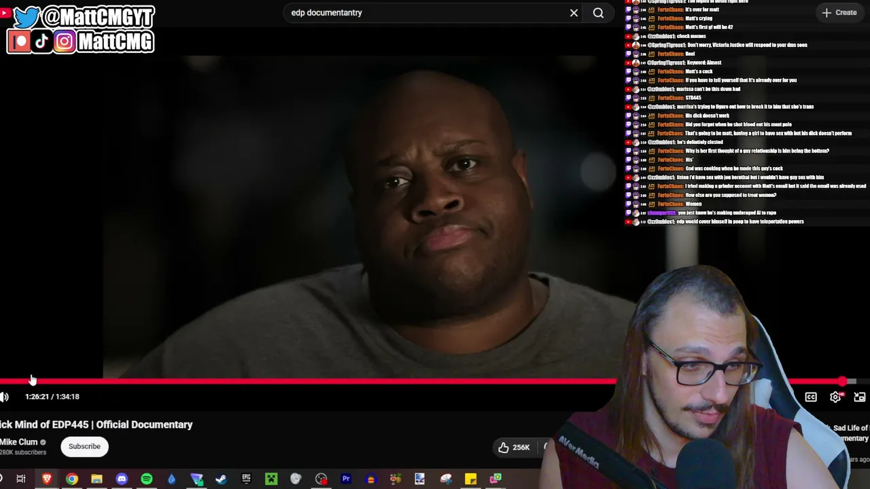870x489 pixels.
Task: Open the video settings gear
Action: [x=835, y=397]
